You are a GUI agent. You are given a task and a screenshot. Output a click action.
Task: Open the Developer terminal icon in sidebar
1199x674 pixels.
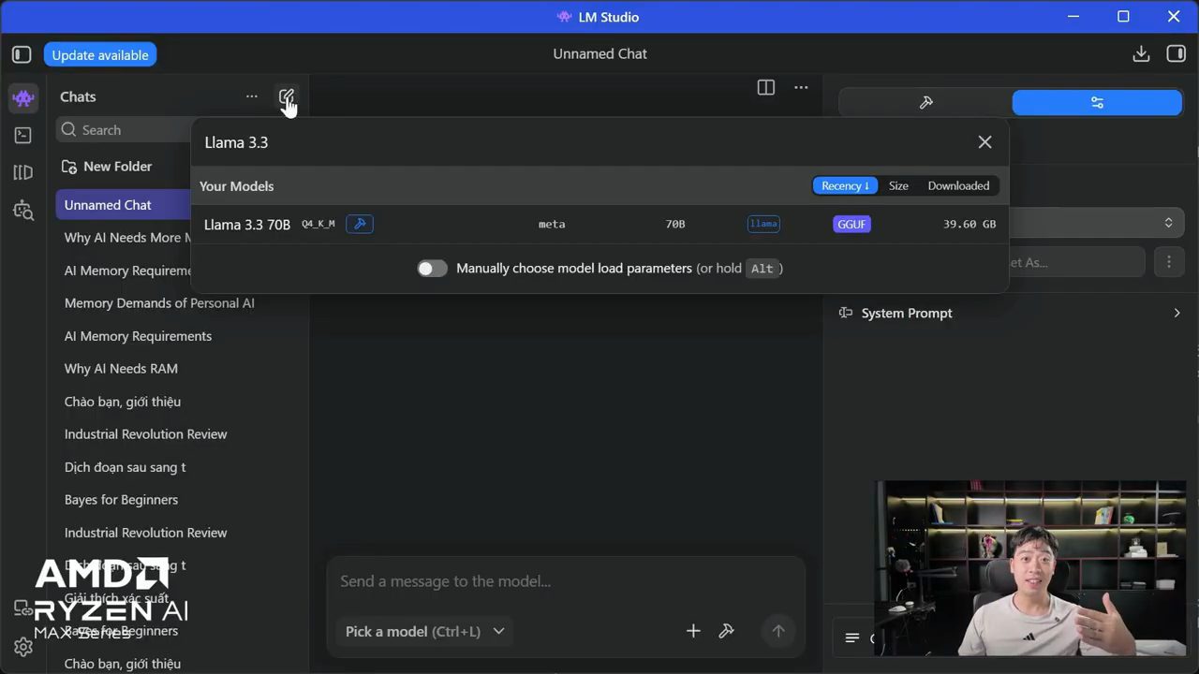(23, 135)
